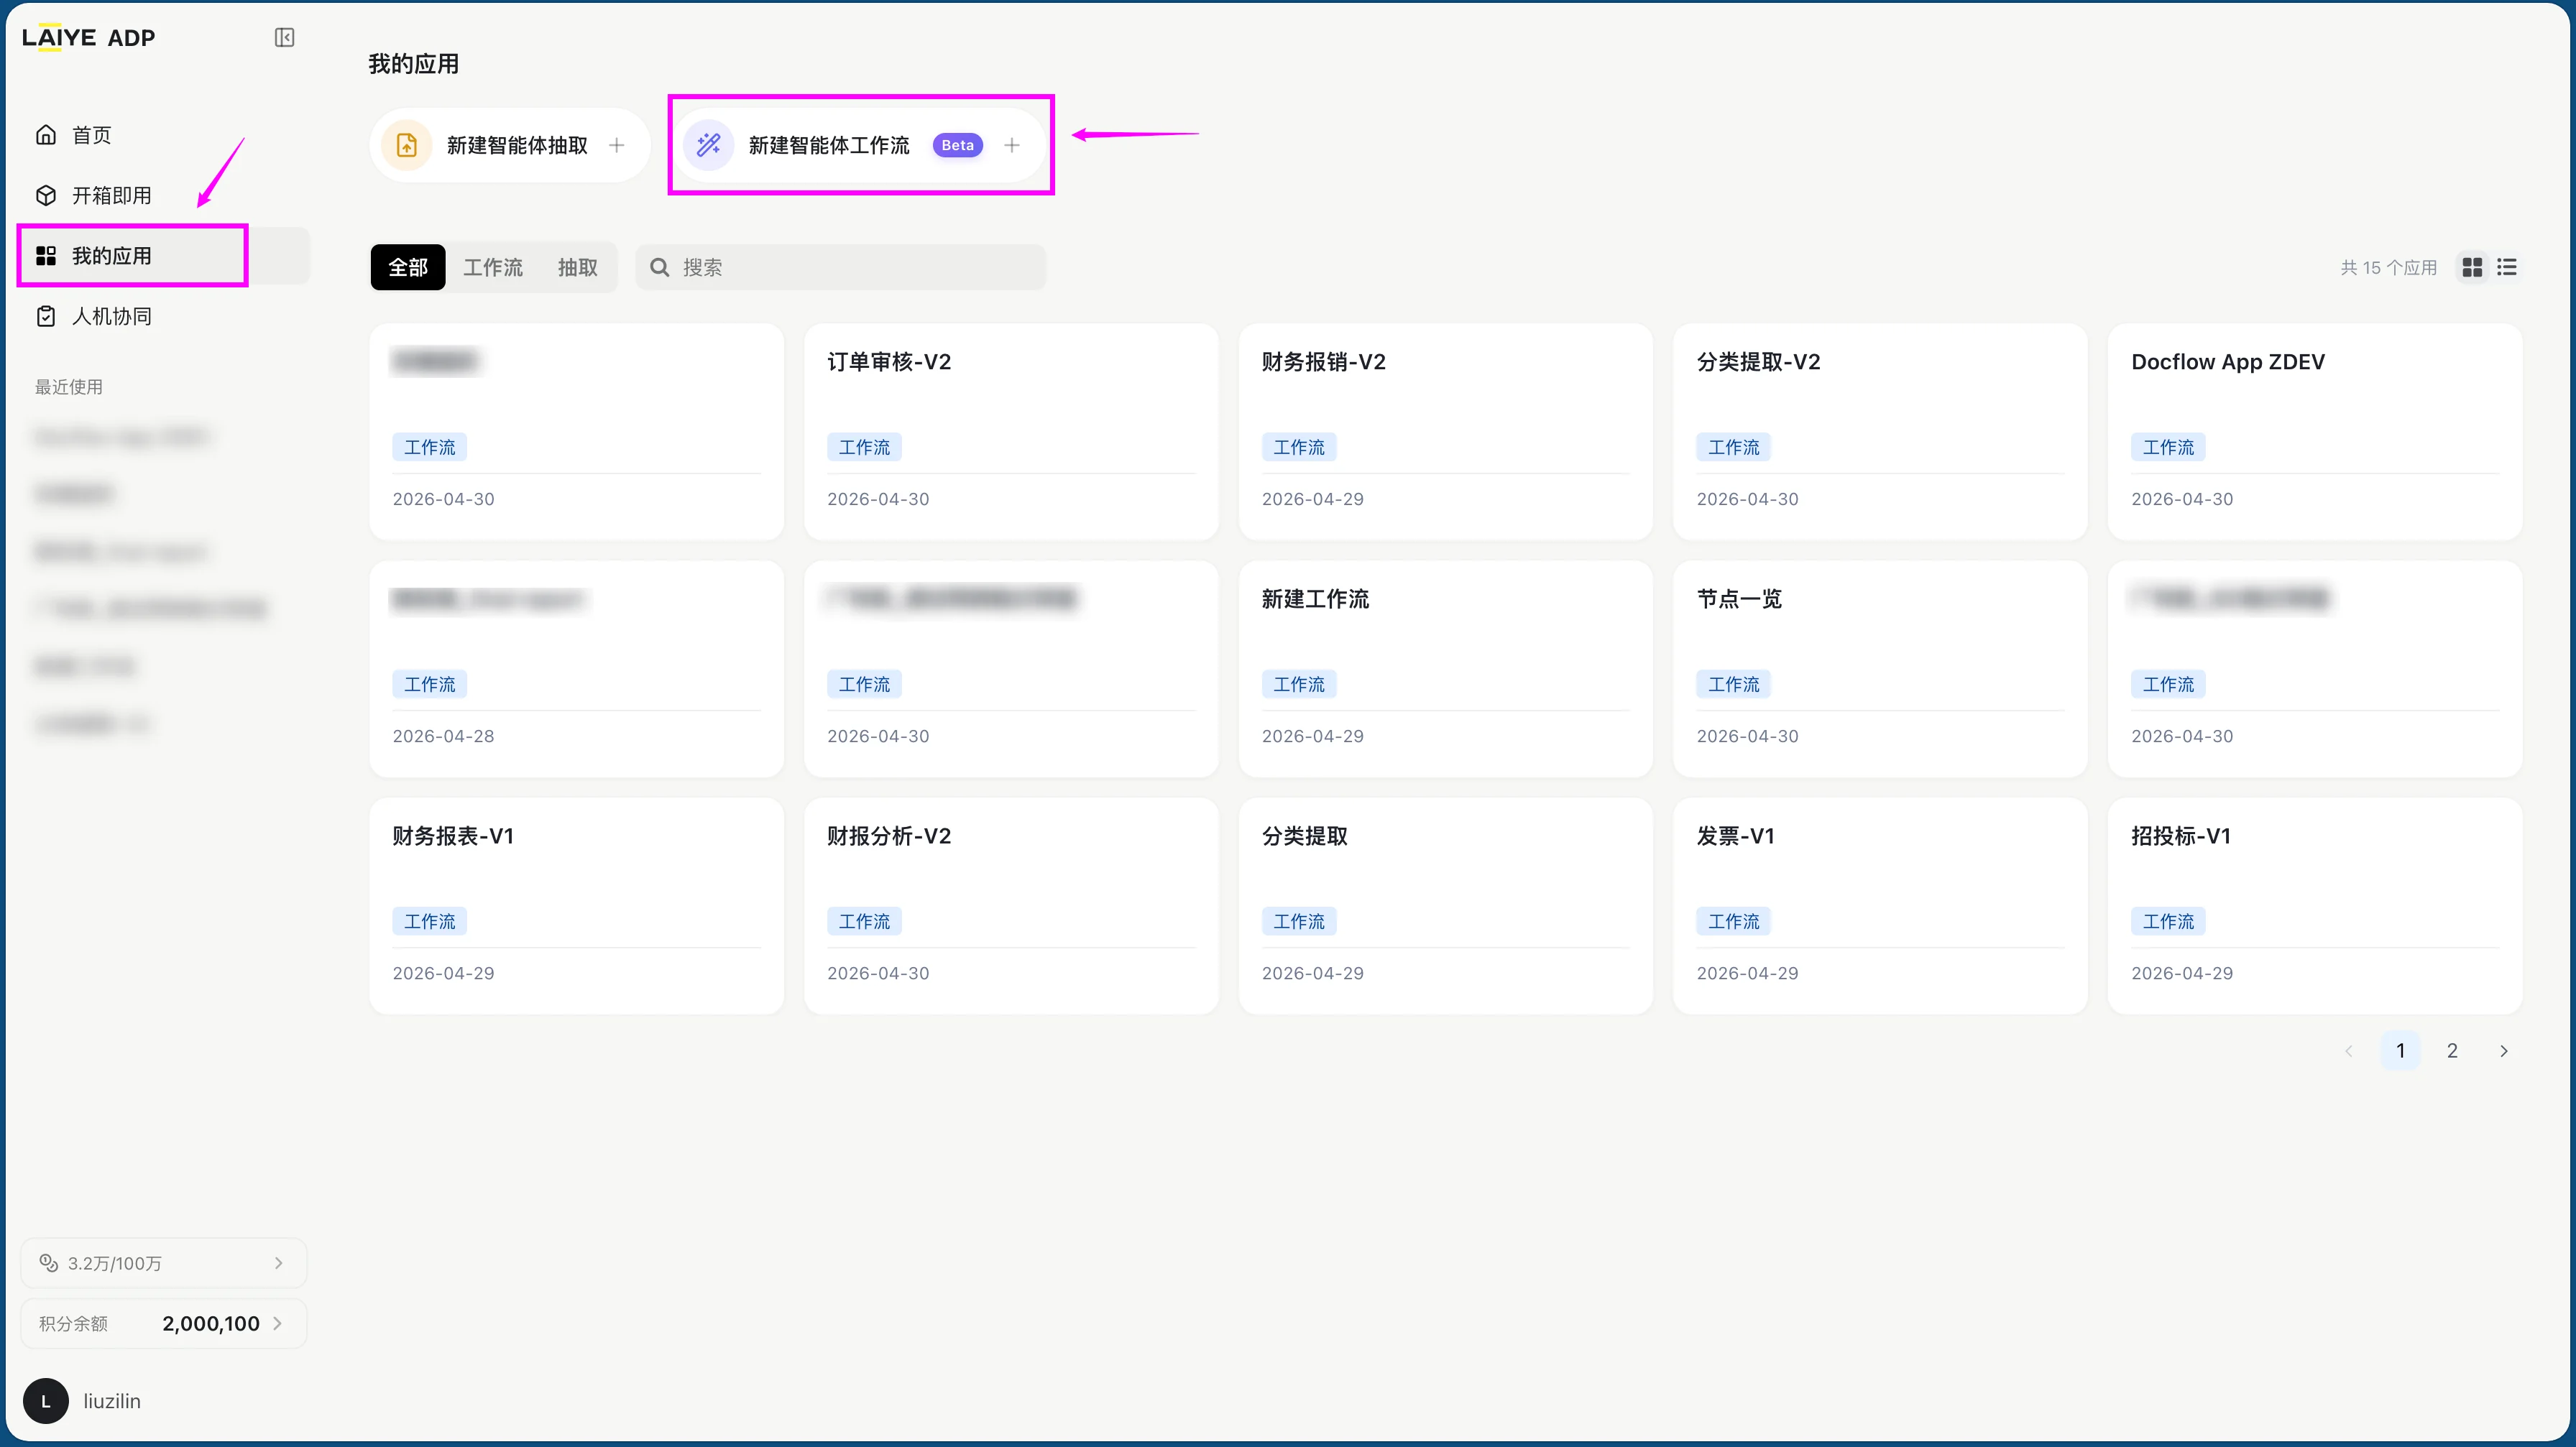The height and width of the screenshot is (1447, 2576).
Task: Click the previous page arrow
Action: tap(2349, 1050)
